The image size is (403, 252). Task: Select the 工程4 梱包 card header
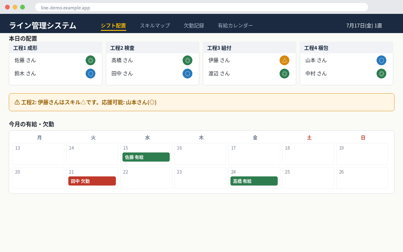point(346,48)
